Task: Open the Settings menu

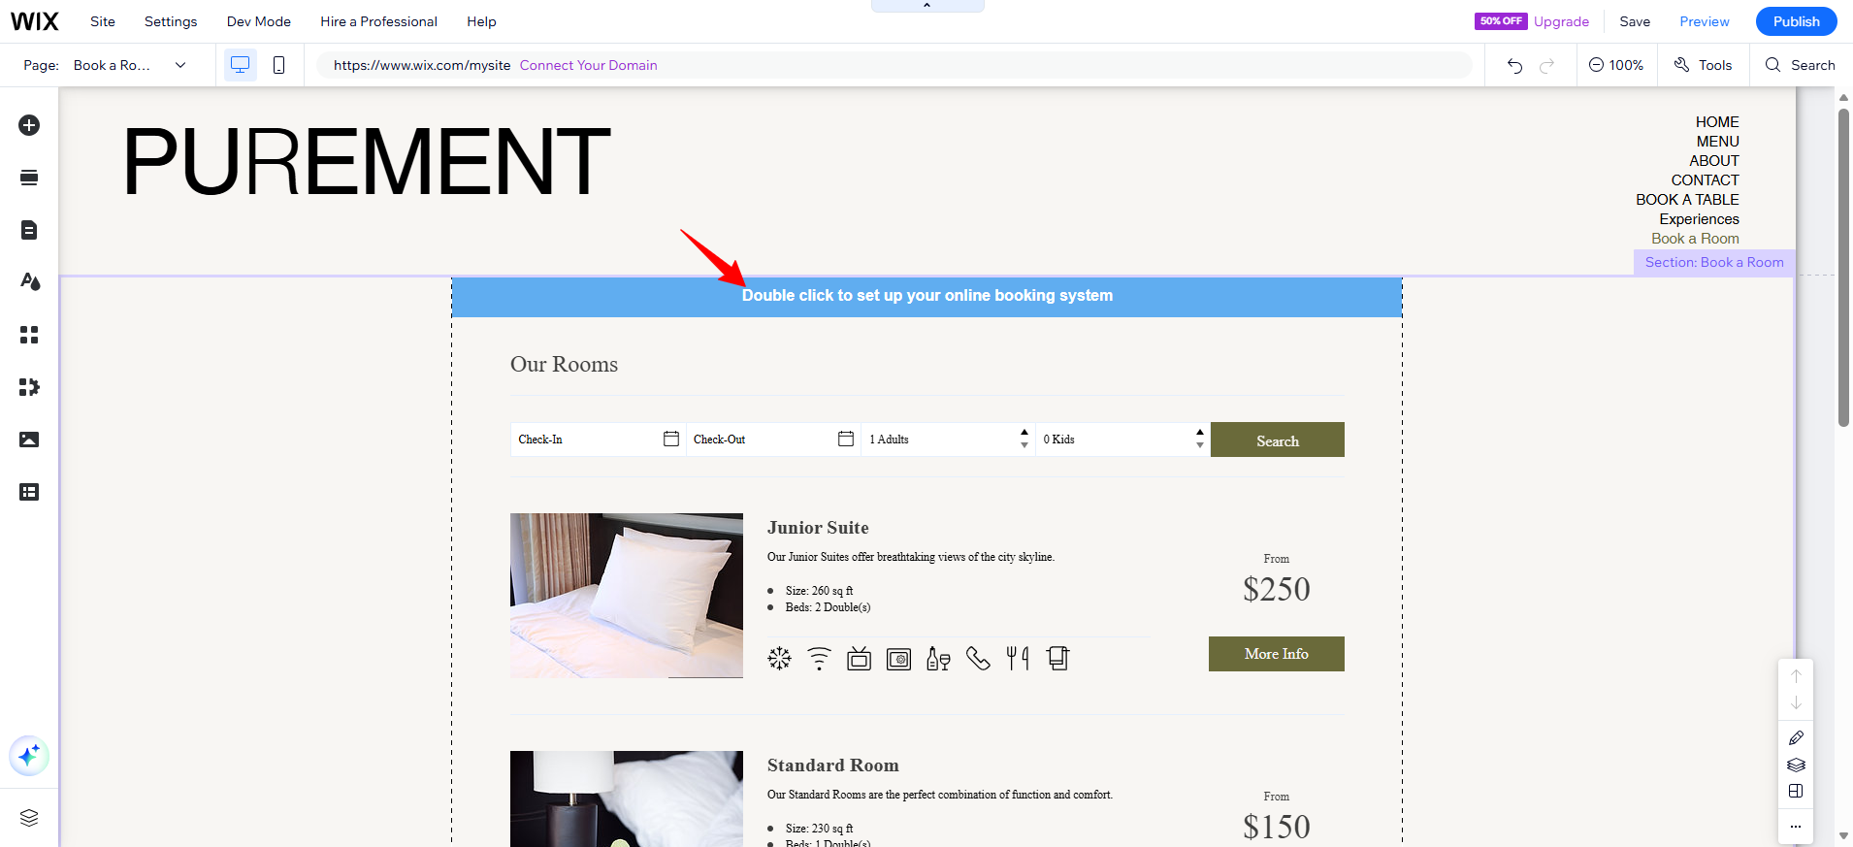Action: pyautogui.click(x=171, y=21)
